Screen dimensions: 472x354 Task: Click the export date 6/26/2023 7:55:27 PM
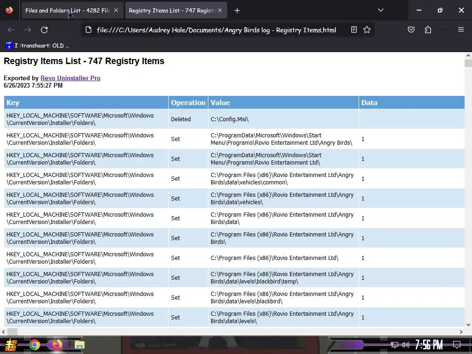[33, 85]
